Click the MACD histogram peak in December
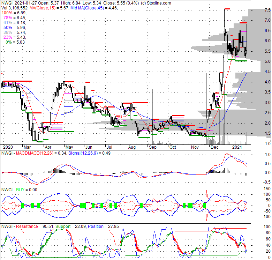272x260 pixels. [x=226, y=170]
